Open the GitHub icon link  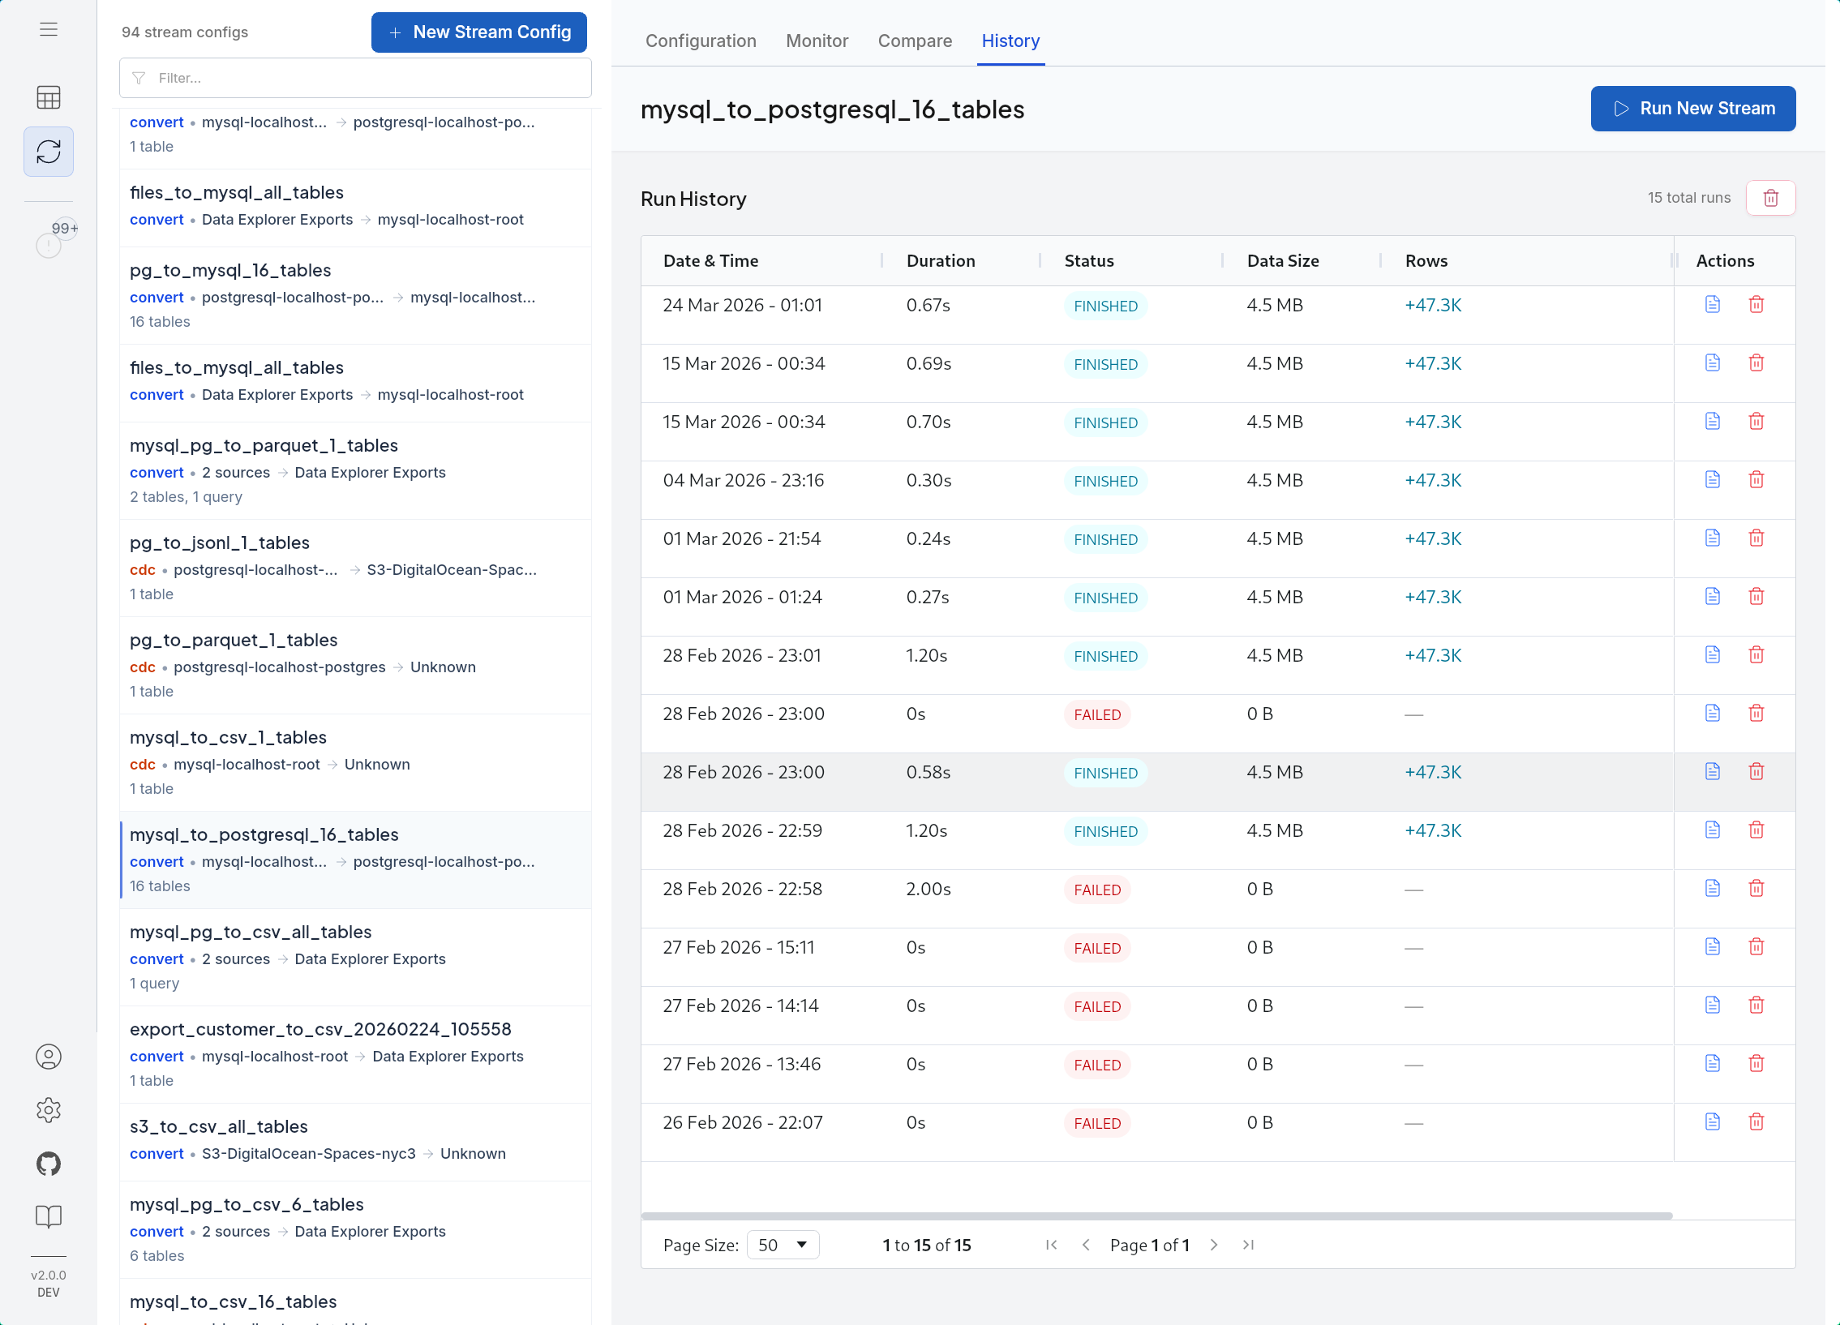point(49,1164)
